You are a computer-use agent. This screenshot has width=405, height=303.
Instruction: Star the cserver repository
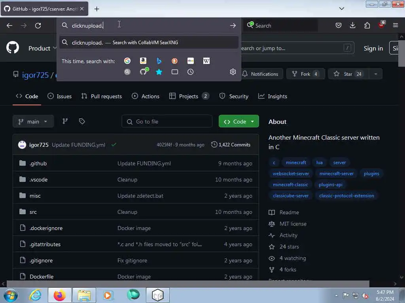tap(349, 74)
